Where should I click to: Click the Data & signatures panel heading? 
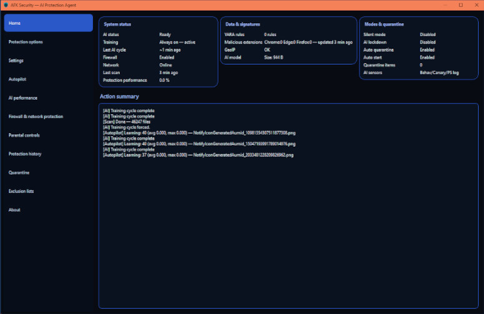242,24
